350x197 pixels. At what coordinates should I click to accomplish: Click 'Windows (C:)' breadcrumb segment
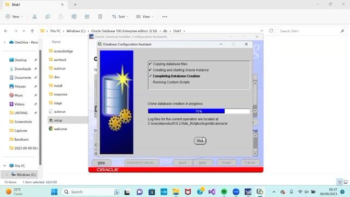click(x=76, y=31)
